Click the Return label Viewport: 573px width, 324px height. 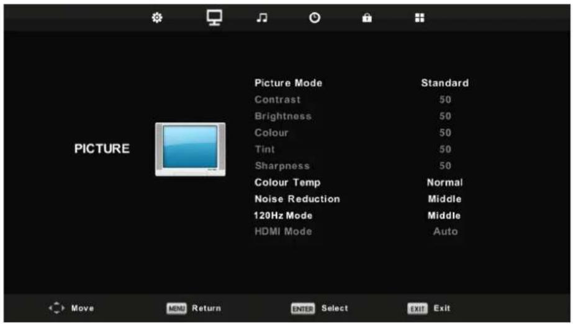pyautogui.click(x=207, y=309)
